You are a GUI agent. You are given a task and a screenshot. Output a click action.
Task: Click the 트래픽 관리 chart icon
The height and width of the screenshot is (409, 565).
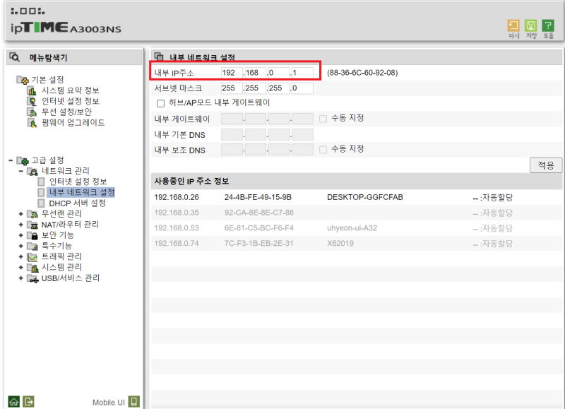pyautogui.click(x=34, y=258)
